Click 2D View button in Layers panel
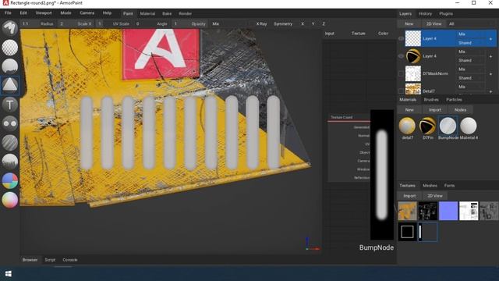 434,24
